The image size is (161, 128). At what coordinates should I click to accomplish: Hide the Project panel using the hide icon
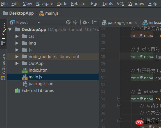(94, 22)
